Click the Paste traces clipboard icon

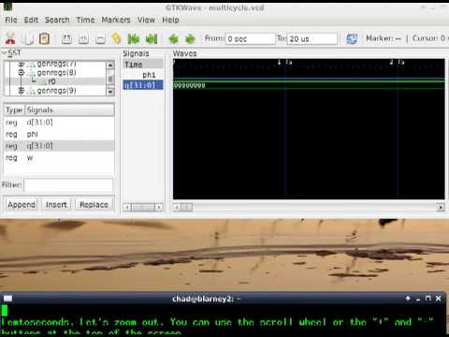44,38
